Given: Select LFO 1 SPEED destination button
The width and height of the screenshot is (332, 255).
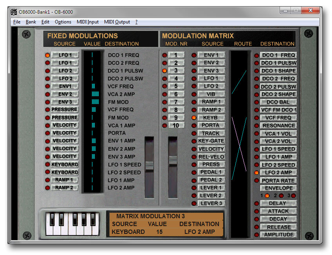Looking at the screenshot, I should click(x=278, y=149).
